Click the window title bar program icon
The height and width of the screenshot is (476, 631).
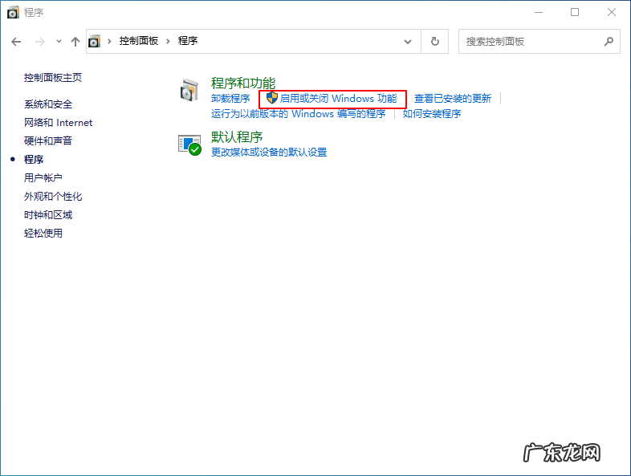[x=13, y=13]
